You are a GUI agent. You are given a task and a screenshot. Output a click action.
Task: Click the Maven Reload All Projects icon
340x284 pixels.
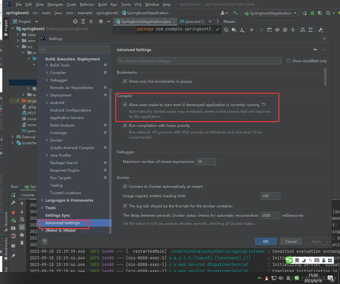click(226, 30)
